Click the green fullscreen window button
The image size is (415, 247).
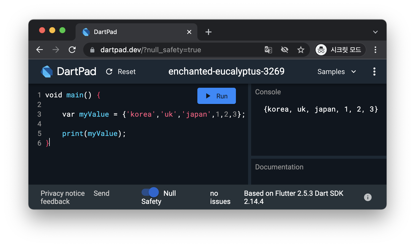(x=62, y=30)
